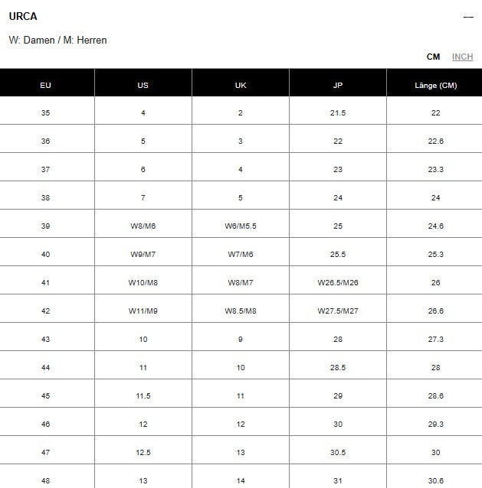The image size is (482, 488).
Task: Select EU size 42 cell
Action: [x=46, y=311]
